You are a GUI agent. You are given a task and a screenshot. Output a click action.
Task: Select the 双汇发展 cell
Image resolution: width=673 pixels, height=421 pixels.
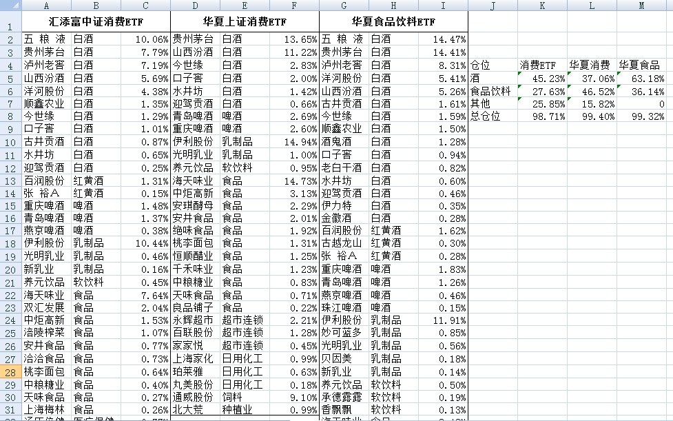[47, 308]
